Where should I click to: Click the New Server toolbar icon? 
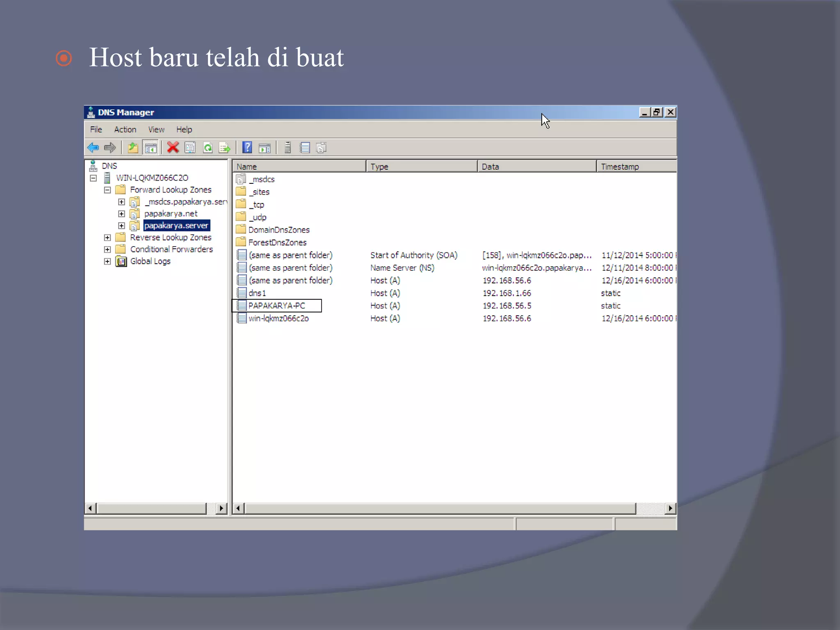tap(288, 147)
